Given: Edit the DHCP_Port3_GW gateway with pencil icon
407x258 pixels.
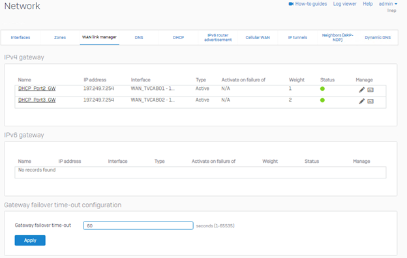Looking at the screenshot, I should point(361,101).
